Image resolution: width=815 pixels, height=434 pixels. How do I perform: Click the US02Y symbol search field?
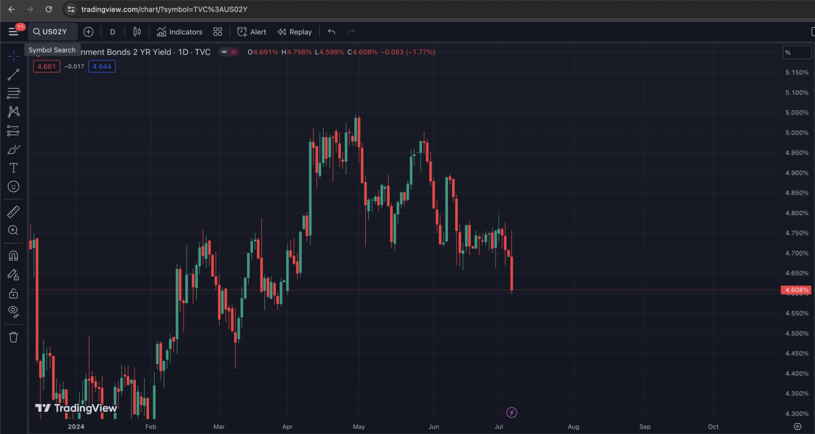53,32
